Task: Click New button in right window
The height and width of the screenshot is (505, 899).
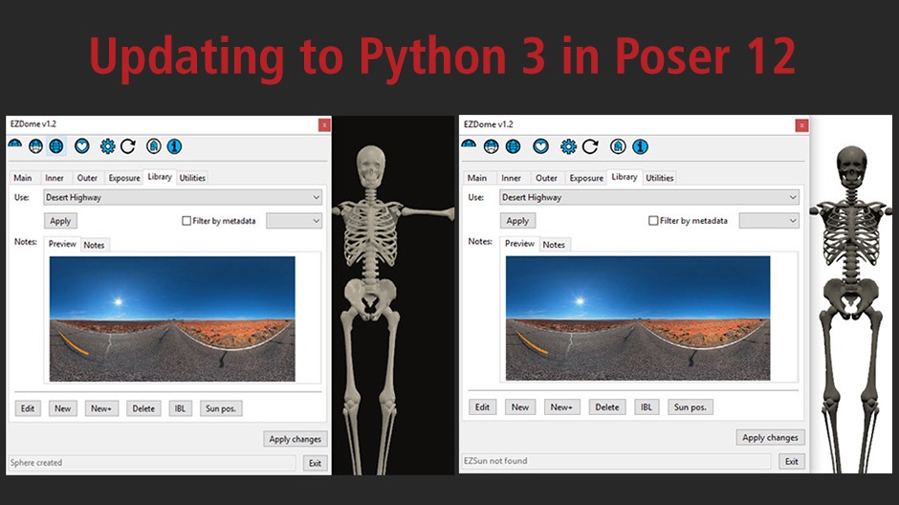Action: 520,407
